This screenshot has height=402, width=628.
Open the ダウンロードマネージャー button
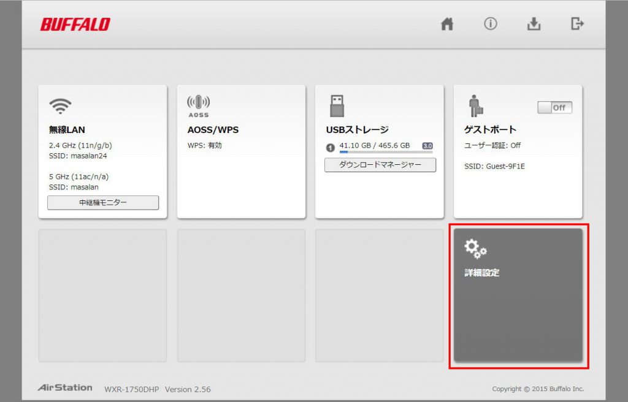pyautogui.click(x=380, y=165)
